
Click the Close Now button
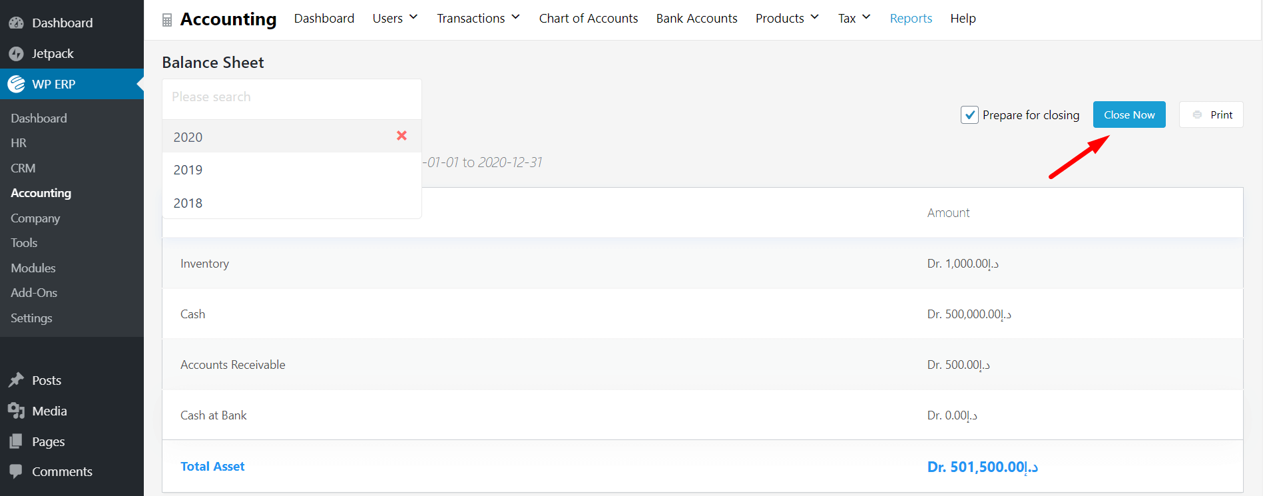coord(1129,115)
